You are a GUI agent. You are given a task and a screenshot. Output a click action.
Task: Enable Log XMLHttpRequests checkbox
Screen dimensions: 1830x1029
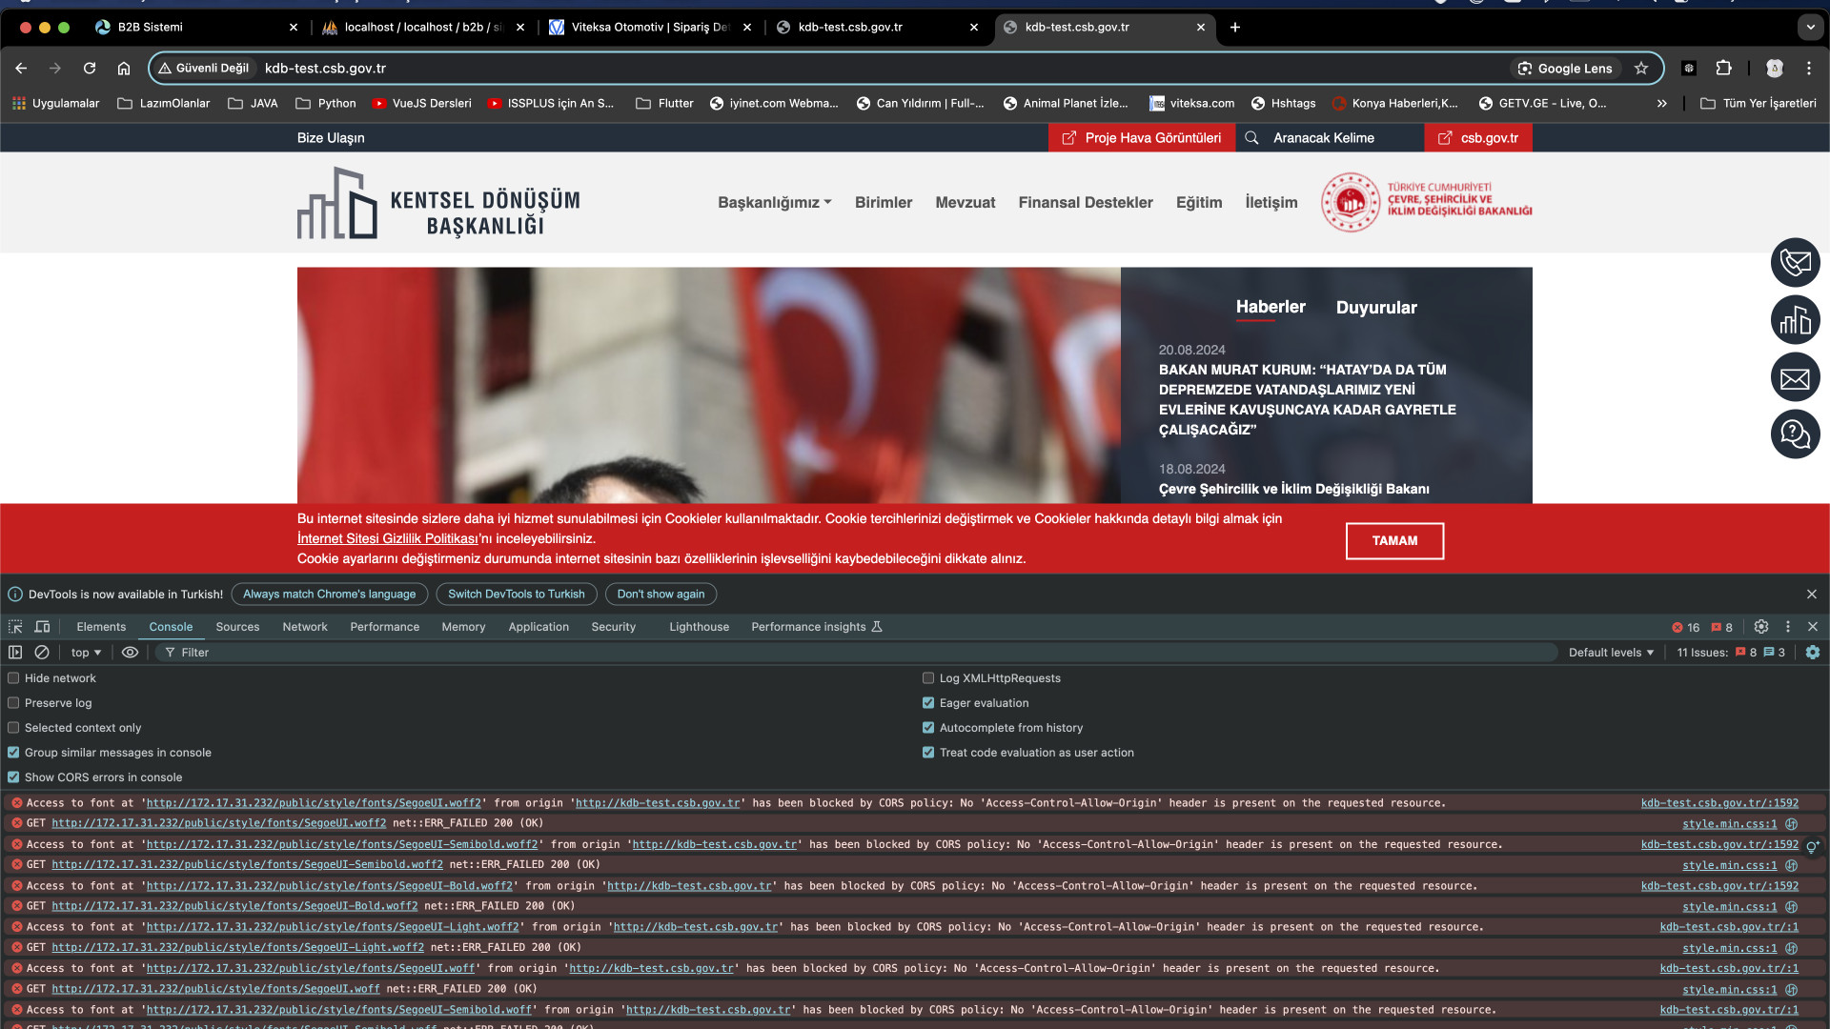[928, 678]
